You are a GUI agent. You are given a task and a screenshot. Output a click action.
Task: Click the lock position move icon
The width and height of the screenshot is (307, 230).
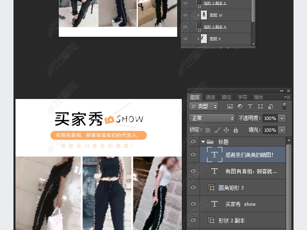226,130
